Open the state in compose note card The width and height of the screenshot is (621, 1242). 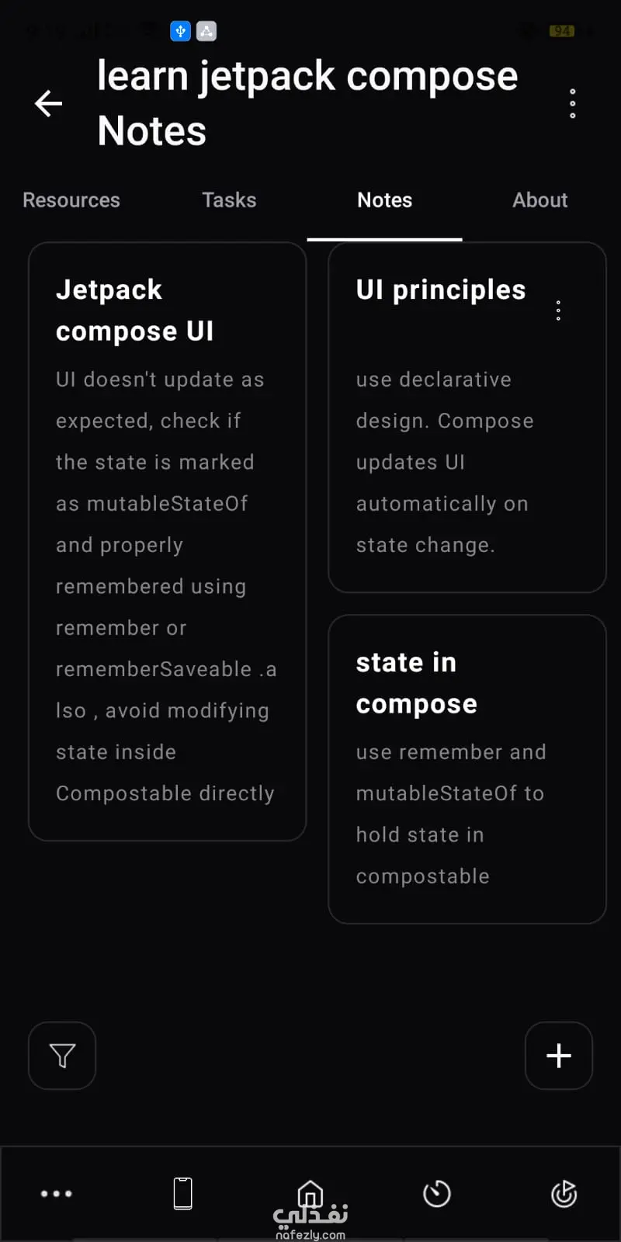[467, 768]
